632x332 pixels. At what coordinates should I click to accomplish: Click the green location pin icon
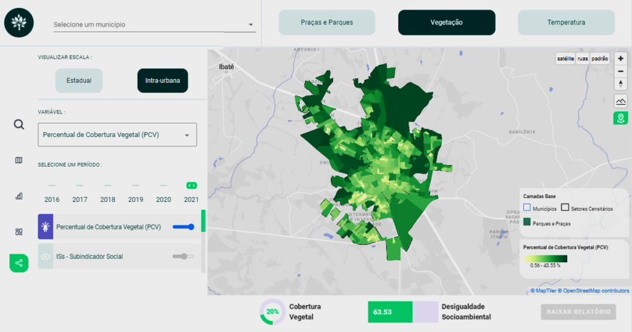click(x=621, y=118)
